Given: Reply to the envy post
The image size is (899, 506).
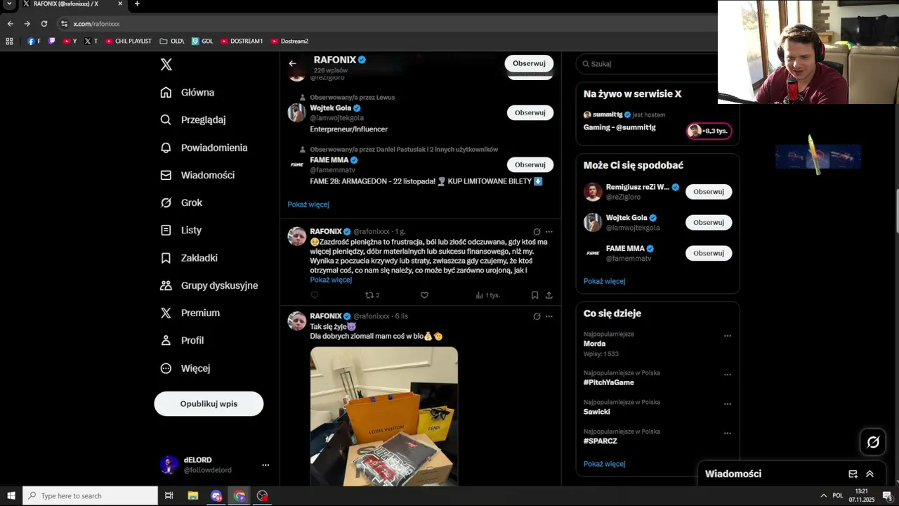Looking at the screenshot, I should (314, 295).
